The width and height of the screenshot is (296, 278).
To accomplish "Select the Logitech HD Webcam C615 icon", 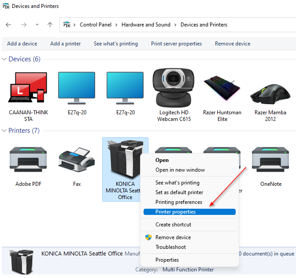I will [x=174, y=88].
